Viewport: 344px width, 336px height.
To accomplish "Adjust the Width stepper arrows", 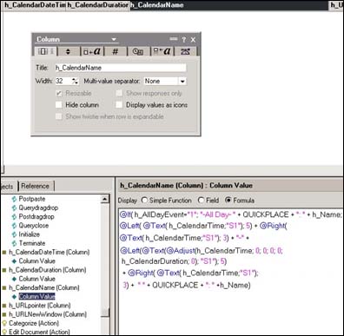I will coord(75,81).
